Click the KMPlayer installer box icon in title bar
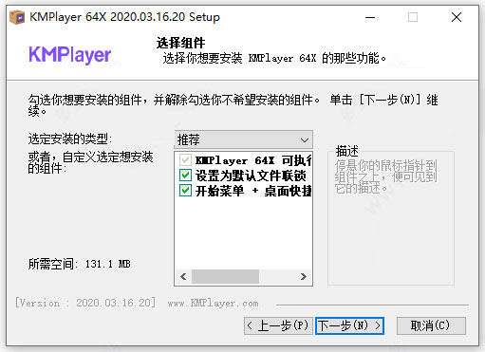Screen dimensions: 485x352 [17, 17]
